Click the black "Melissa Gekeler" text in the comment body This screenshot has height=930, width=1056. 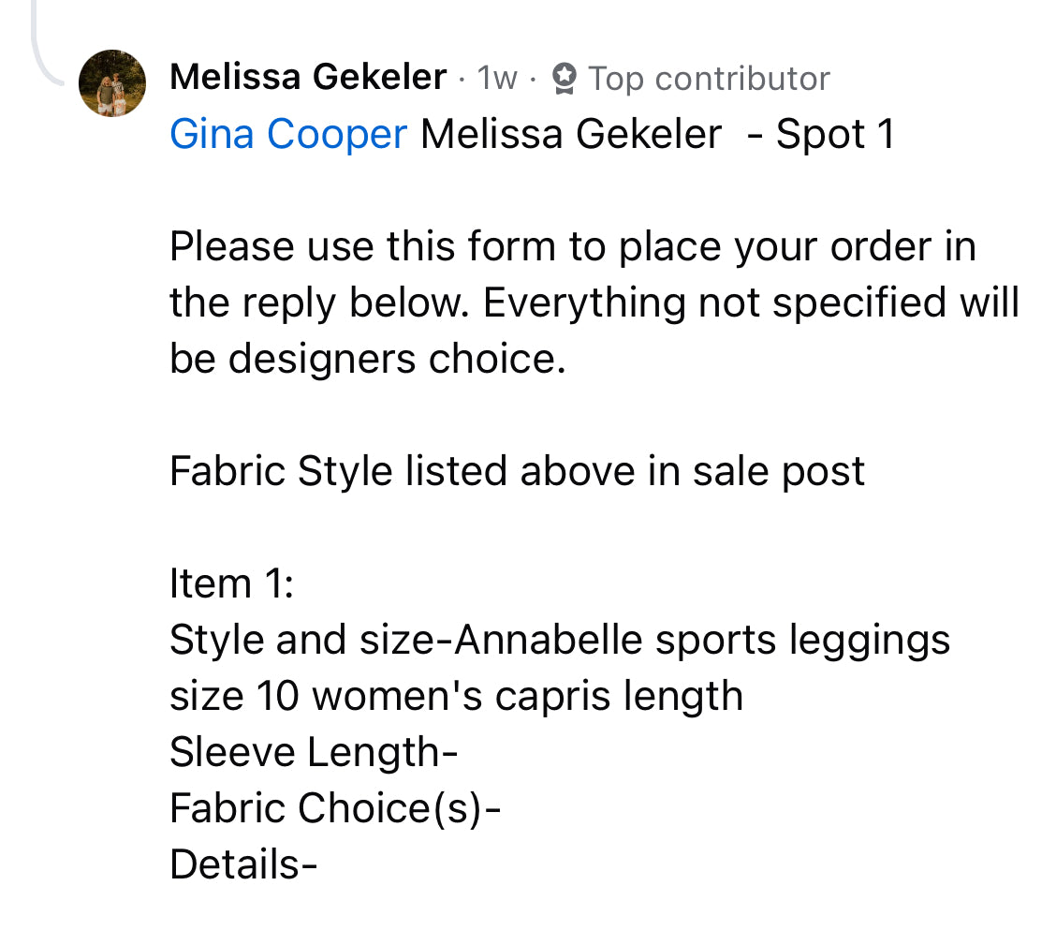(571, 135)
